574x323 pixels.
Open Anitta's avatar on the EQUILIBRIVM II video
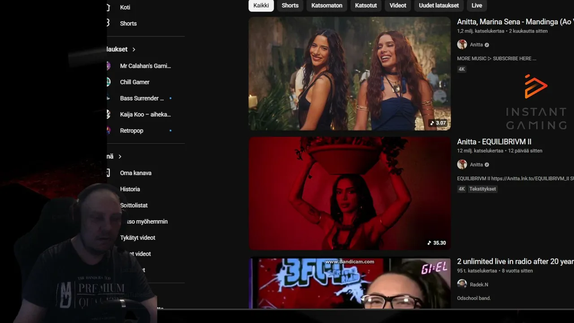[462, 164]
